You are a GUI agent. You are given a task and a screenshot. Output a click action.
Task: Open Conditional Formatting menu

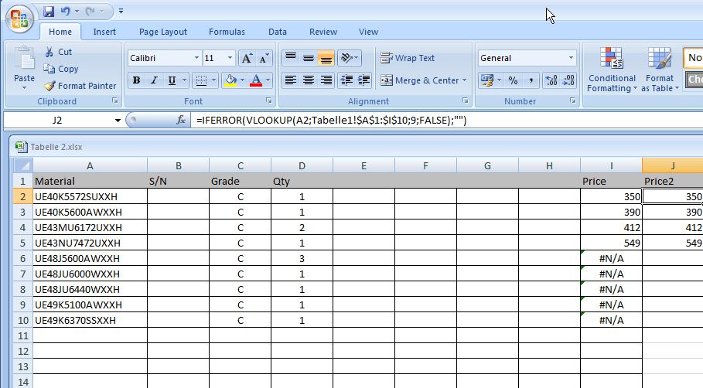click(x=612, y=70)
